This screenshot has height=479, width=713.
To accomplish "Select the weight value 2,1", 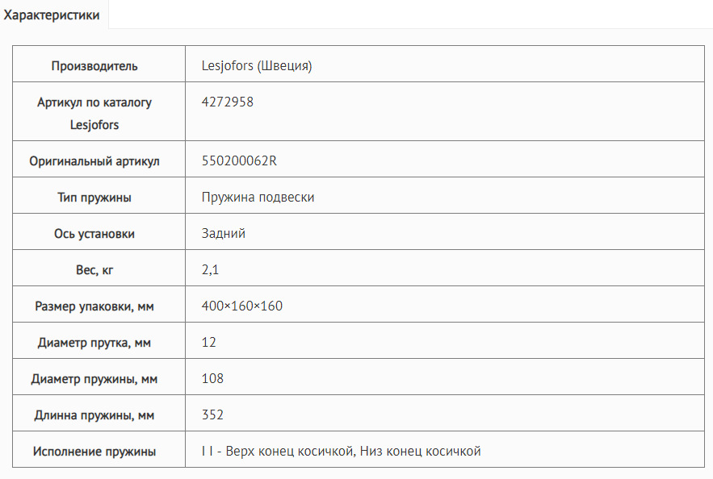I will pyautogui.click(x=210, y=270).
